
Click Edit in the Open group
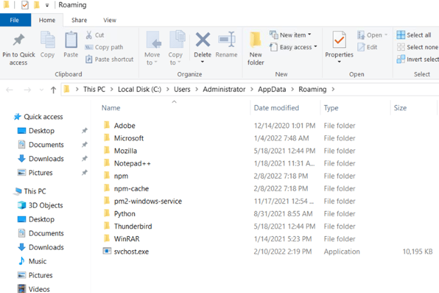367,47
